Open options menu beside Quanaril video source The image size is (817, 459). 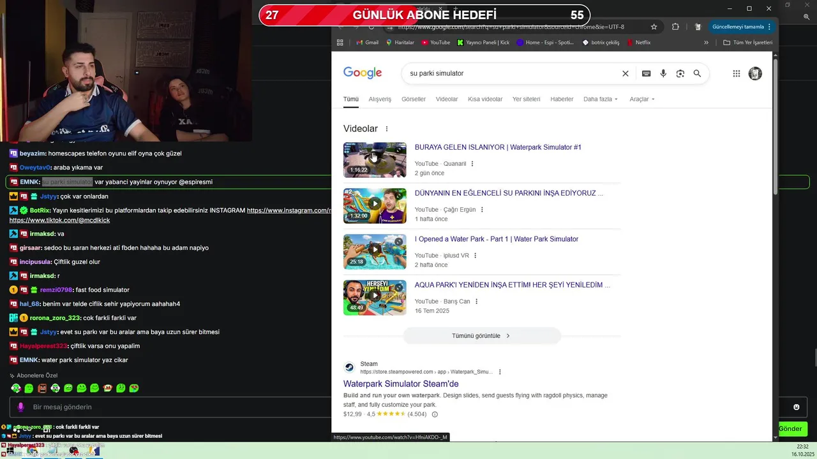point(472,164)
